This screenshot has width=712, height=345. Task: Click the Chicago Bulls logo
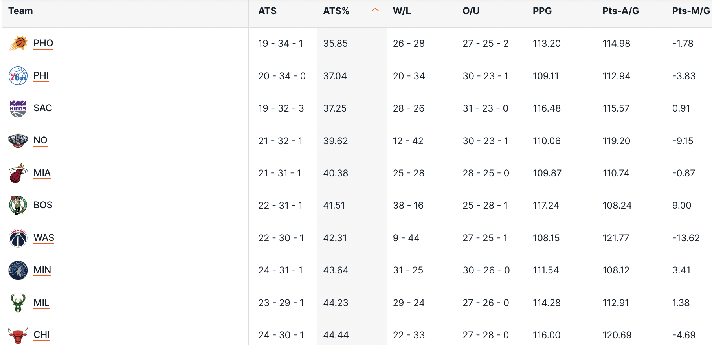point(18,335)
